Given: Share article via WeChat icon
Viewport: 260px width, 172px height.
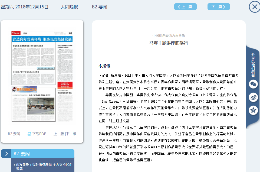Looking at the screenshot, I should tap(253, 84).
